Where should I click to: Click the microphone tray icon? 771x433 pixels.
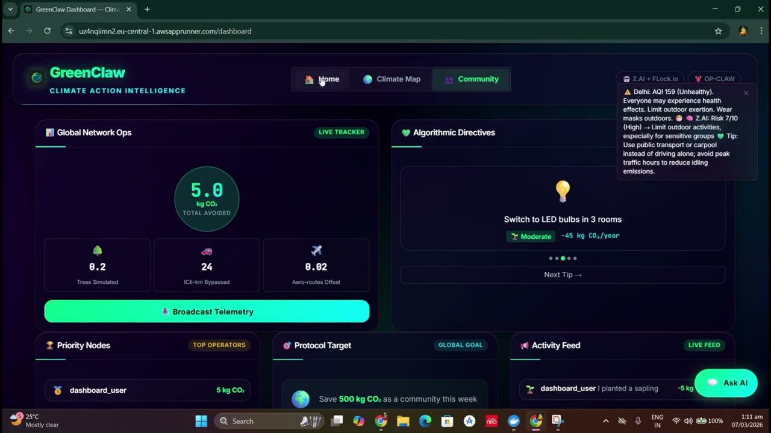[638, 421]
